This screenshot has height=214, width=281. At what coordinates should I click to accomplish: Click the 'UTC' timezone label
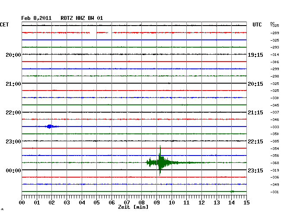[x=257, y=25]
